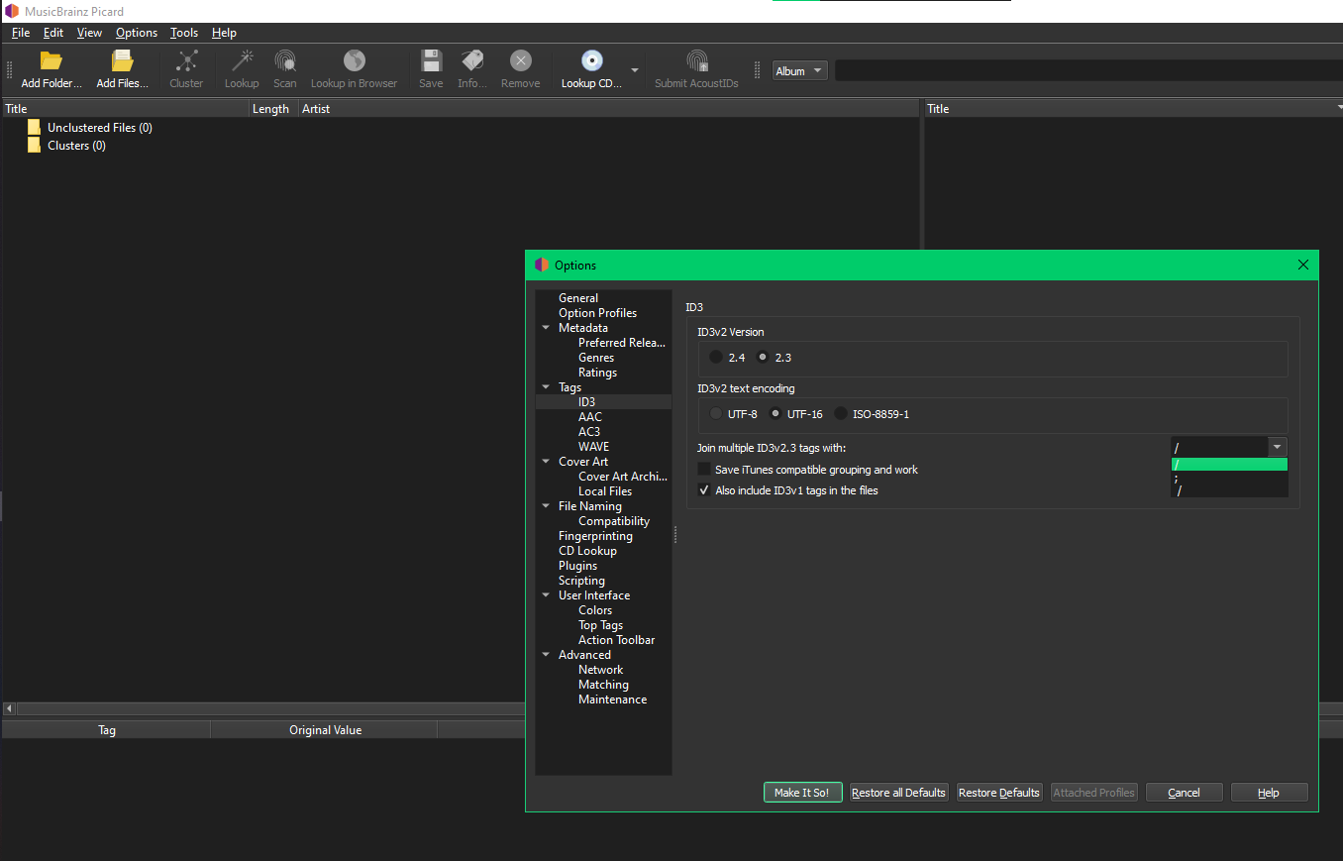Collapse the Cover Art tree section
1343x861 pixels.
(x=546, y=462)
